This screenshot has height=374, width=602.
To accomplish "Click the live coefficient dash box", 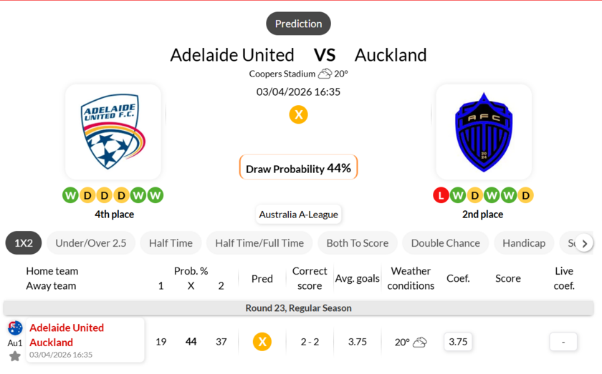I will [563, 342].
